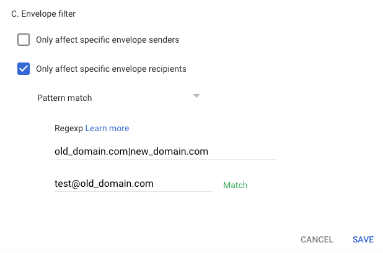
Task: Click the Regexp label text
Action: tap(68, 128)
